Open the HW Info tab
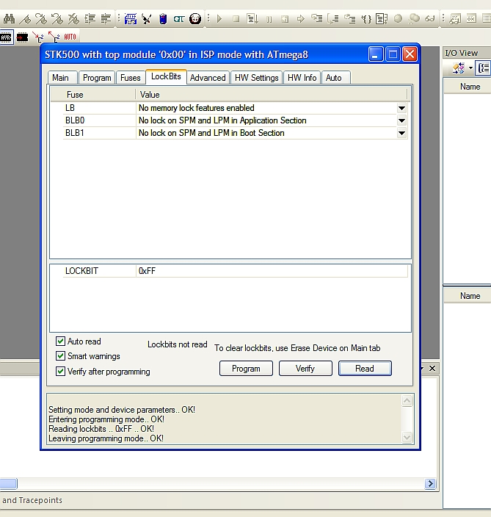Image resolution: width=491 pixels, height=517 pixels. [302, 78]
